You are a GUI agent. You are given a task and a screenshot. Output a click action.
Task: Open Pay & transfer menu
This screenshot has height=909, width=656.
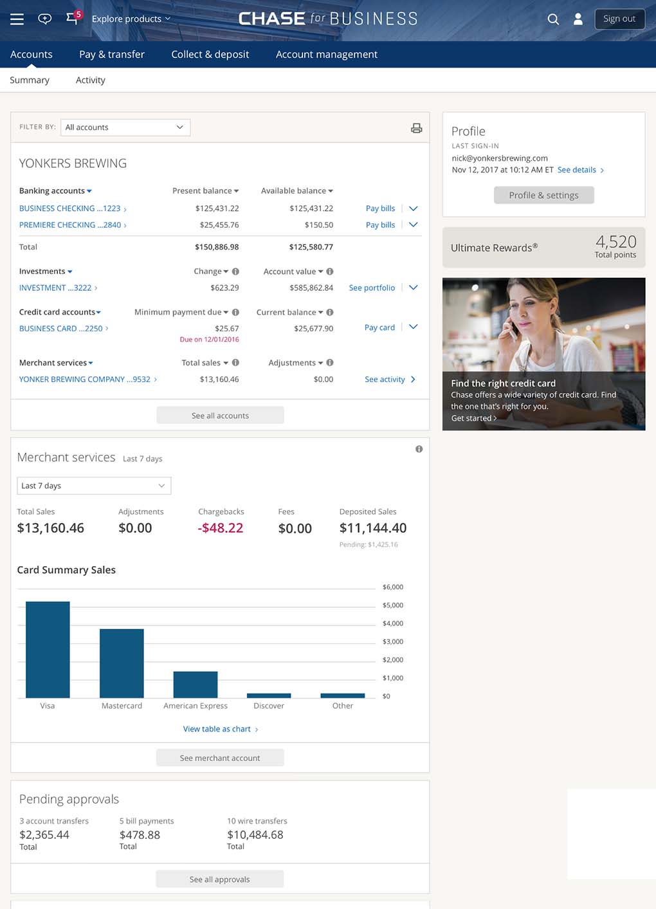point(112,55)
